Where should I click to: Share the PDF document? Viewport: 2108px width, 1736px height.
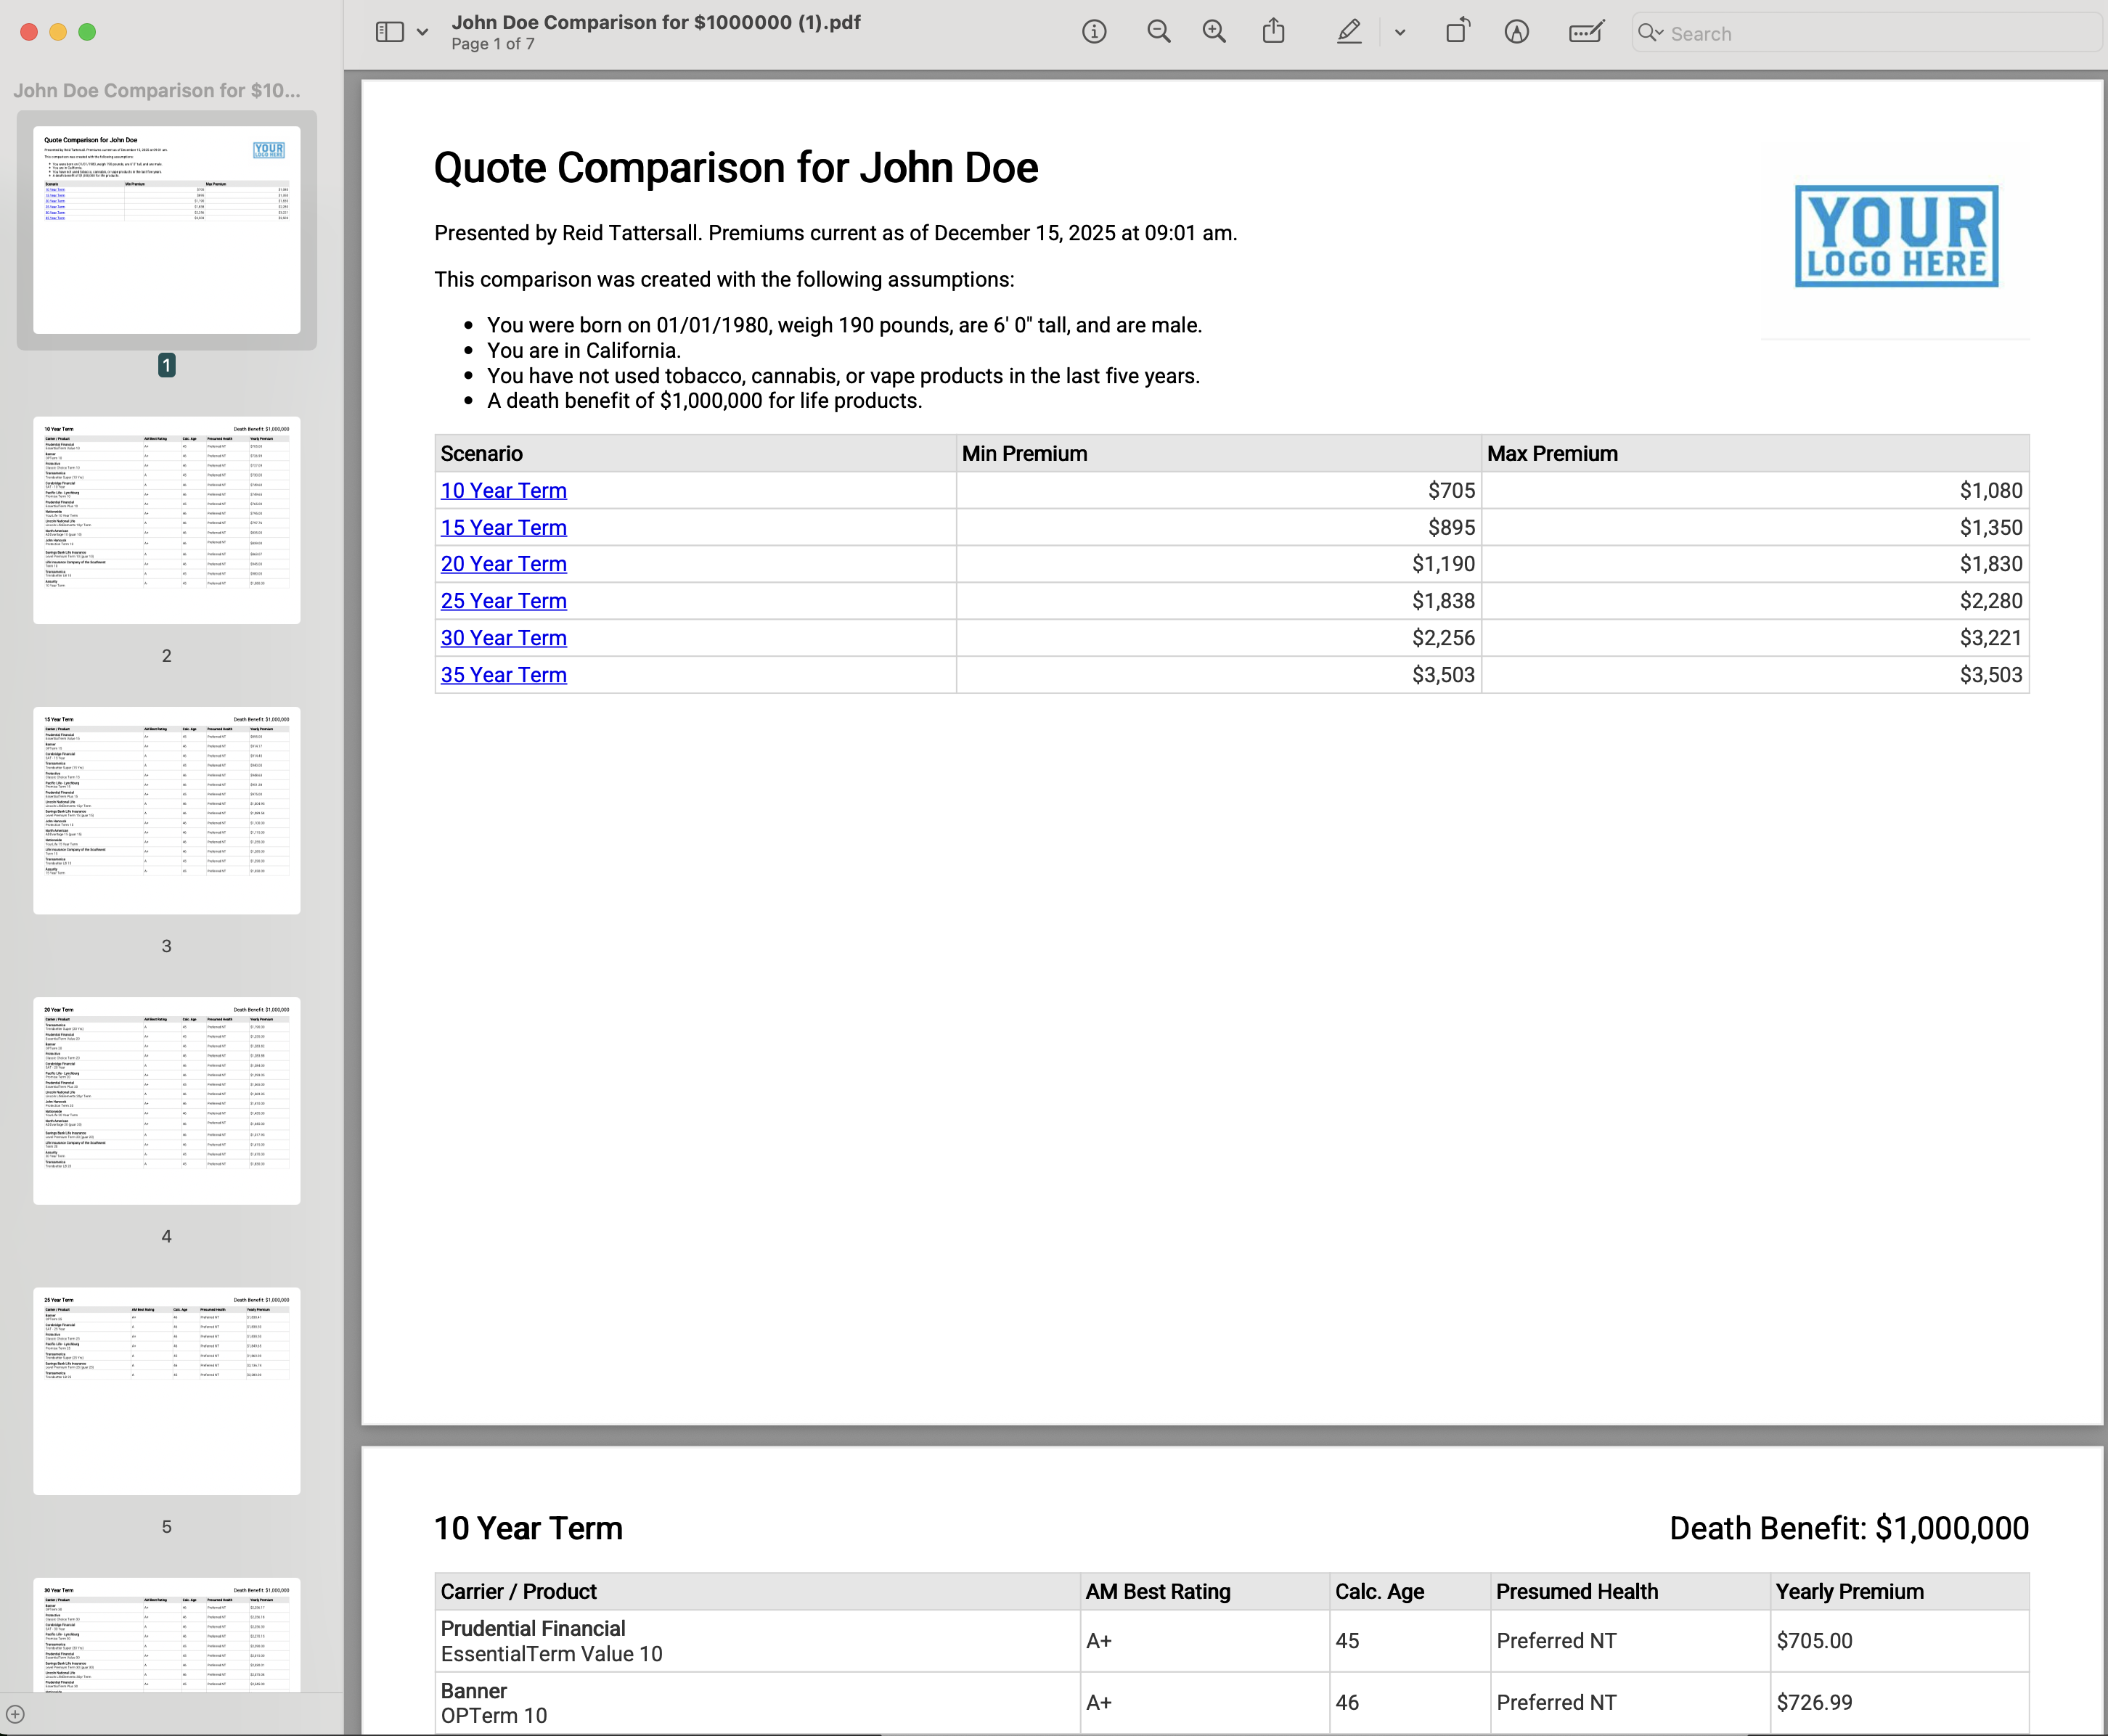1273,31
